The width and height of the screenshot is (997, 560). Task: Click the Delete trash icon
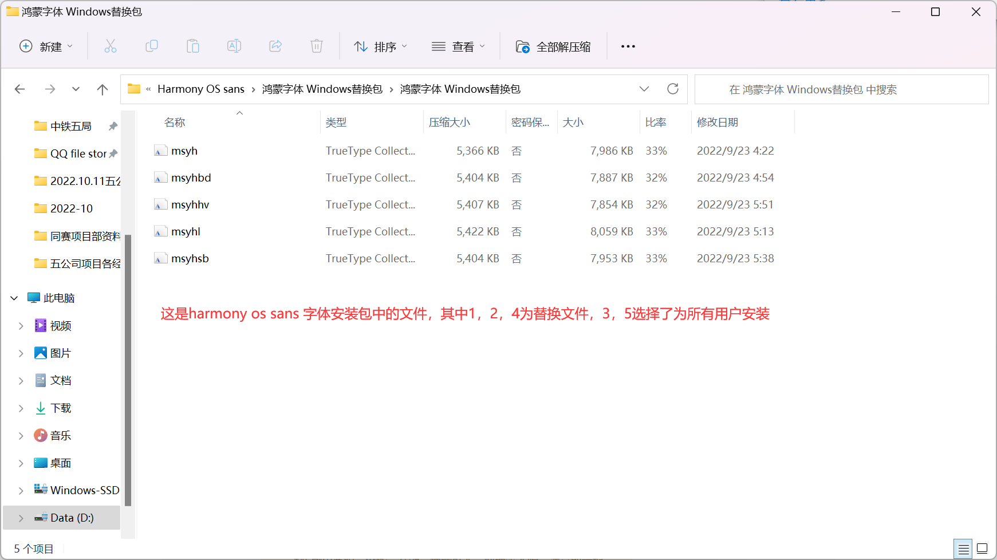point(317,46)
